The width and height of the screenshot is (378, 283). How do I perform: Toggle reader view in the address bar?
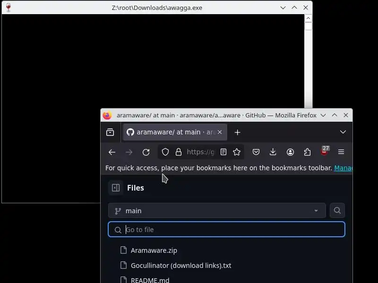pos(223,152)
